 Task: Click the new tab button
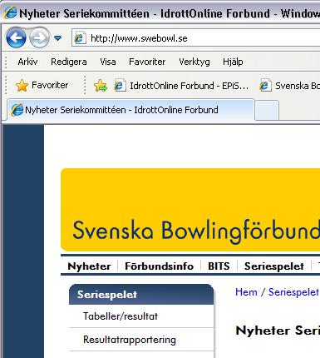tap(267, 111)
